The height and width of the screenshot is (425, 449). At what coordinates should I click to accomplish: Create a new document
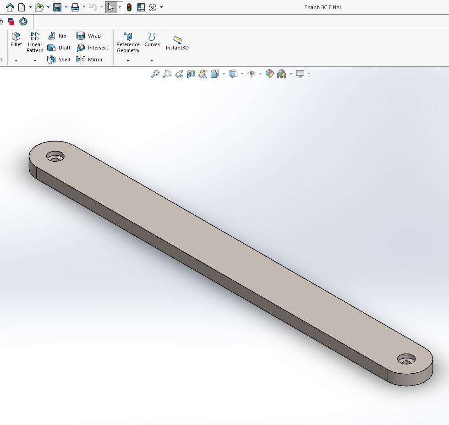22,7
